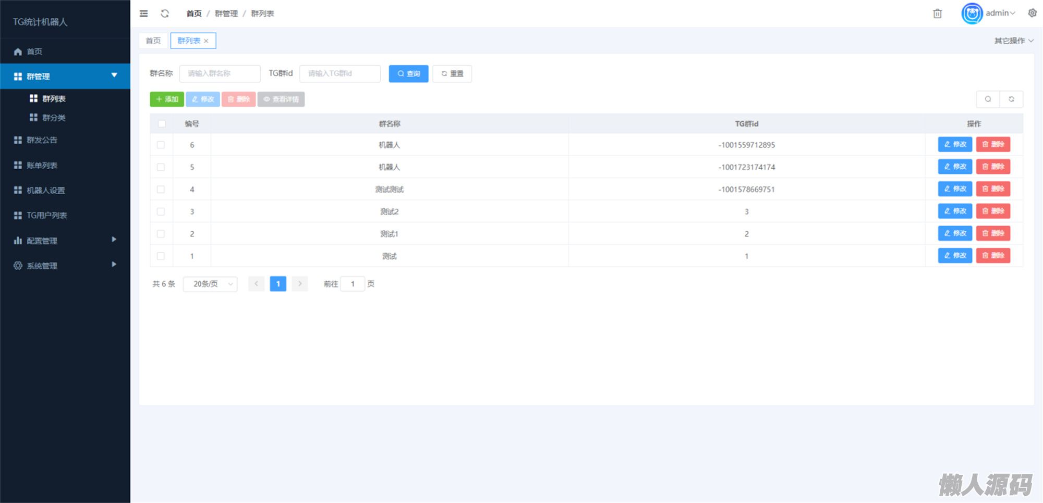Click the refresh icon beside breadcrumb
Screen dimensions: 1043x503
tap(165, 14)
